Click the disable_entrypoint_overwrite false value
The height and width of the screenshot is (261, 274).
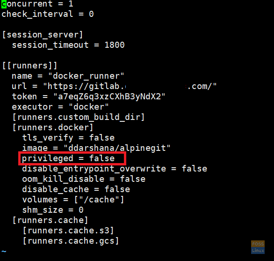pos(195,169)
